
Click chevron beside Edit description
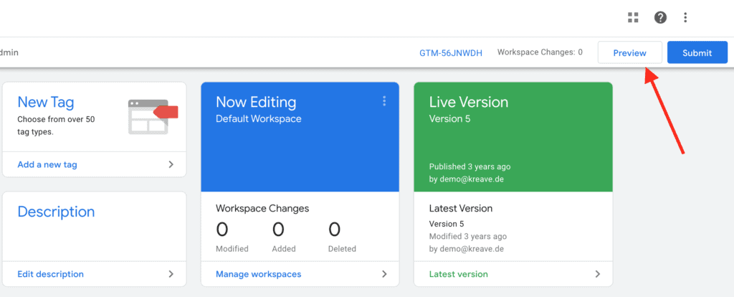pos(171,274)
